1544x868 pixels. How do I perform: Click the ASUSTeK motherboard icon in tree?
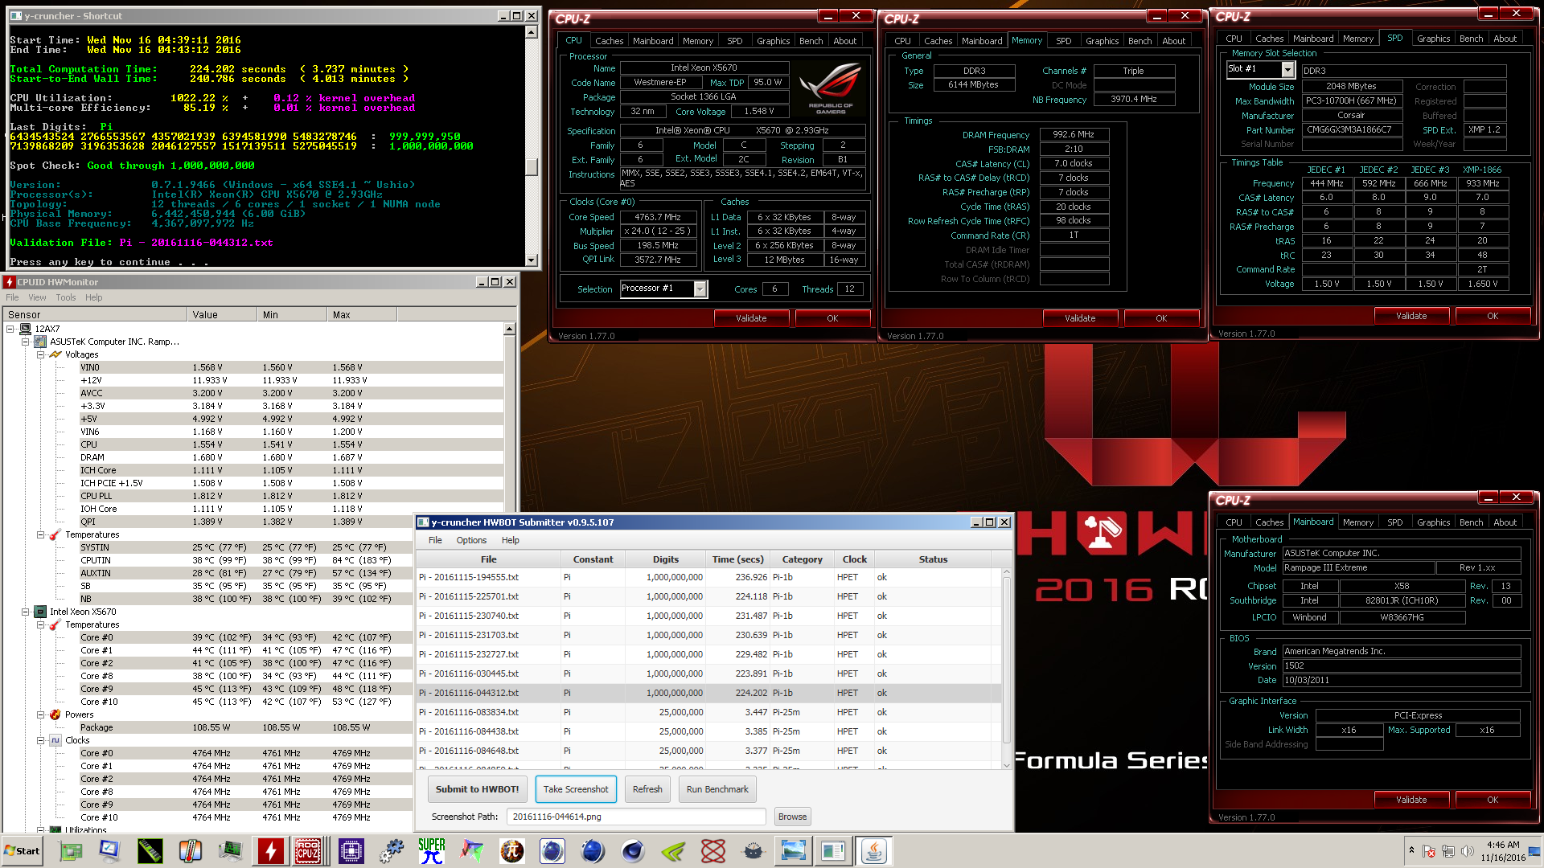coord(40,342)
